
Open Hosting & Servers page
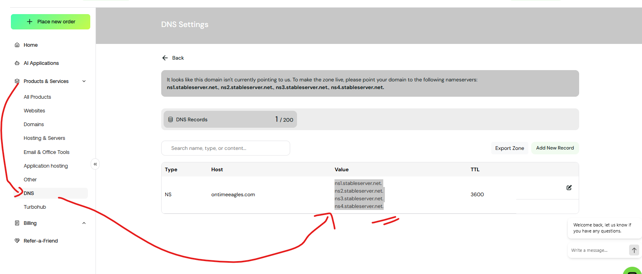coord(44,138)
